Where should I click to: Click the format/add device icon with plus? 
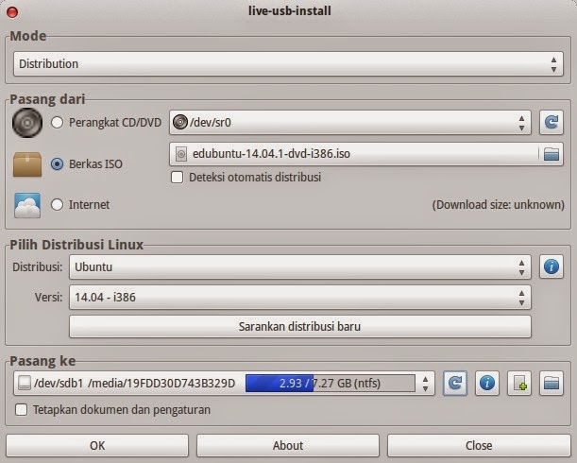click(519, 383)
